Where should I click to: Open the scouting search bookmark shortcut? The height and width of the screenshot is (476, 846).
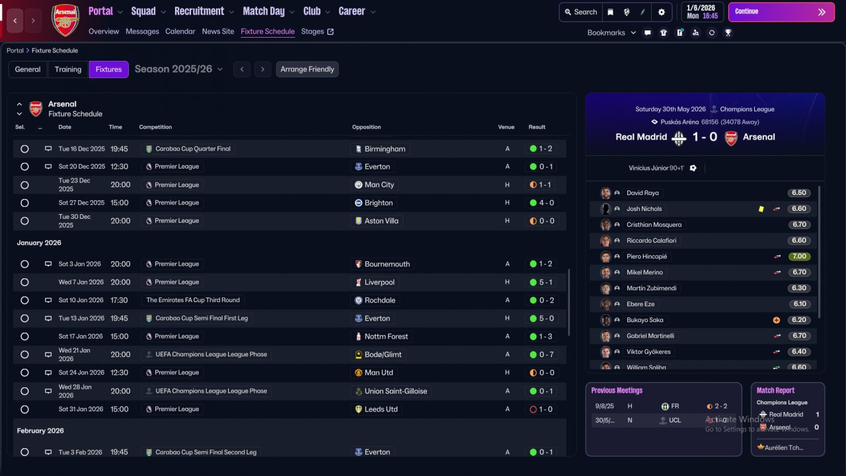tap(695, 32)
